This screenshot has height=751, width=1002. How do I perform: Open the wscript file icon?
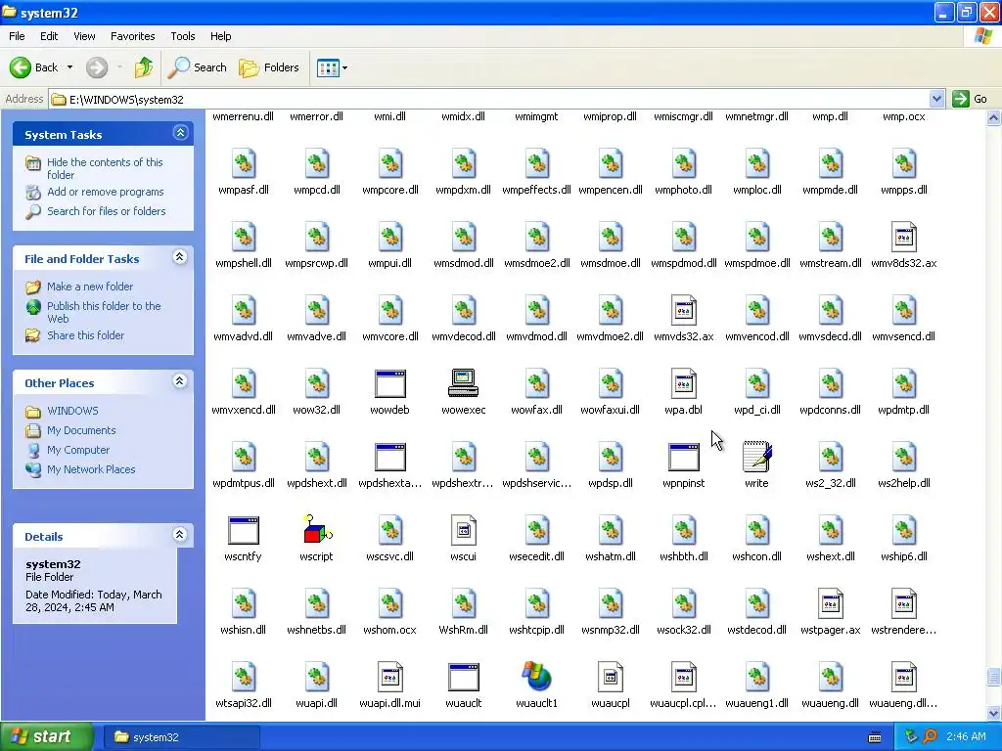316,531
